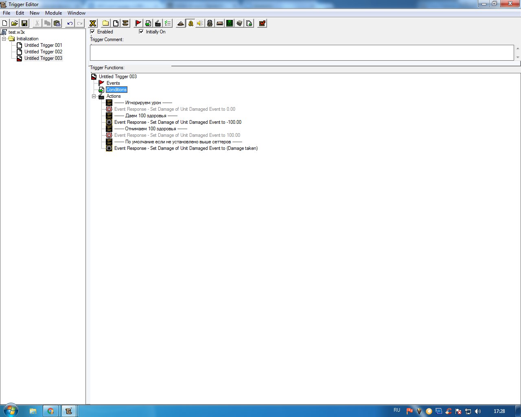Select action setting damage to -100.00
521x417 pixels.
178,122
